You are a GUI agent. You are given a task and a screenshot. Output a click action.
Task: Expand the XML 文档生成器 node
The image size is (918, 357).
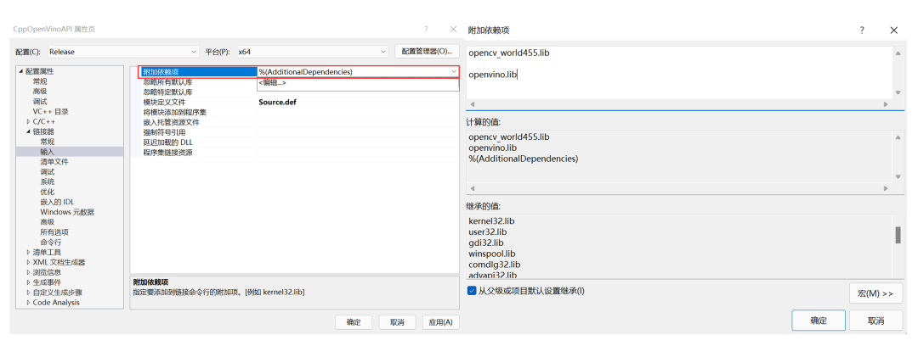(x=28, y=262)
